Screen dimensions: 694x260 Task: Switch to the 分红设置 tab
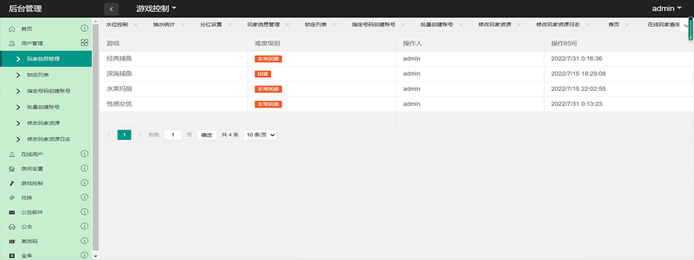(211, 25)
